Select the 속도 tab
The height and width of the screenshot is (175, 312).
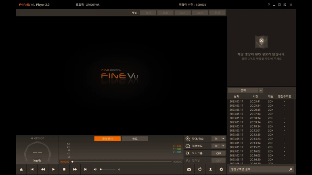135,139
